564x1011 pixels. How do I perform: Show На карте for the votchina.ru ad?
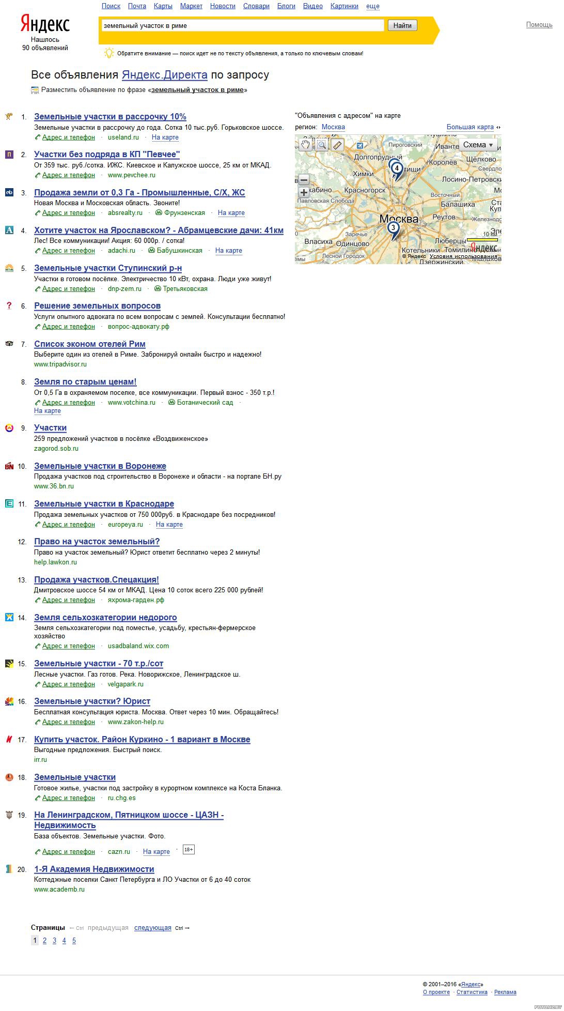[x=48, y=411]
